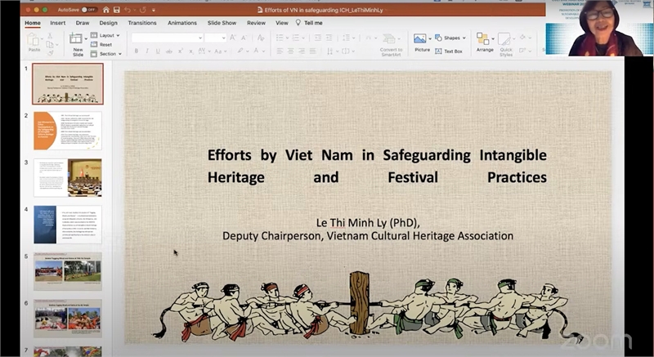Align text left
Screen dimensions: 654x357
pyautogui.click(x=280, y=51)
